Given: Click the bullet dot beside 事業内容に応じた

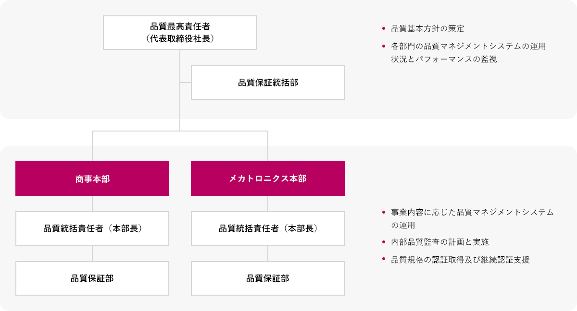Looking at the screenshot, I should click(x=384, y=212).
